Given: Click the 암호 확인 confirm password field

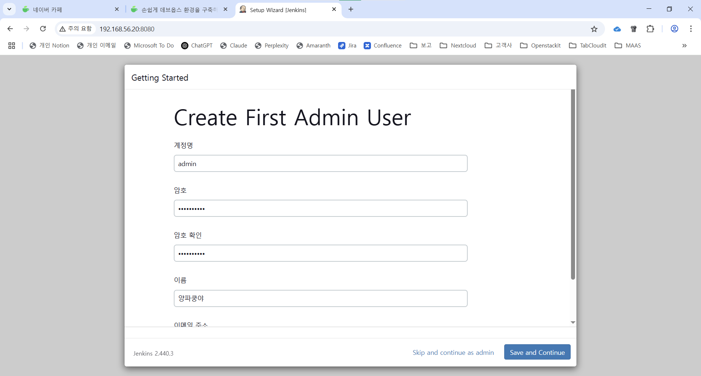Looking at the screenshot, I should 321,253.
